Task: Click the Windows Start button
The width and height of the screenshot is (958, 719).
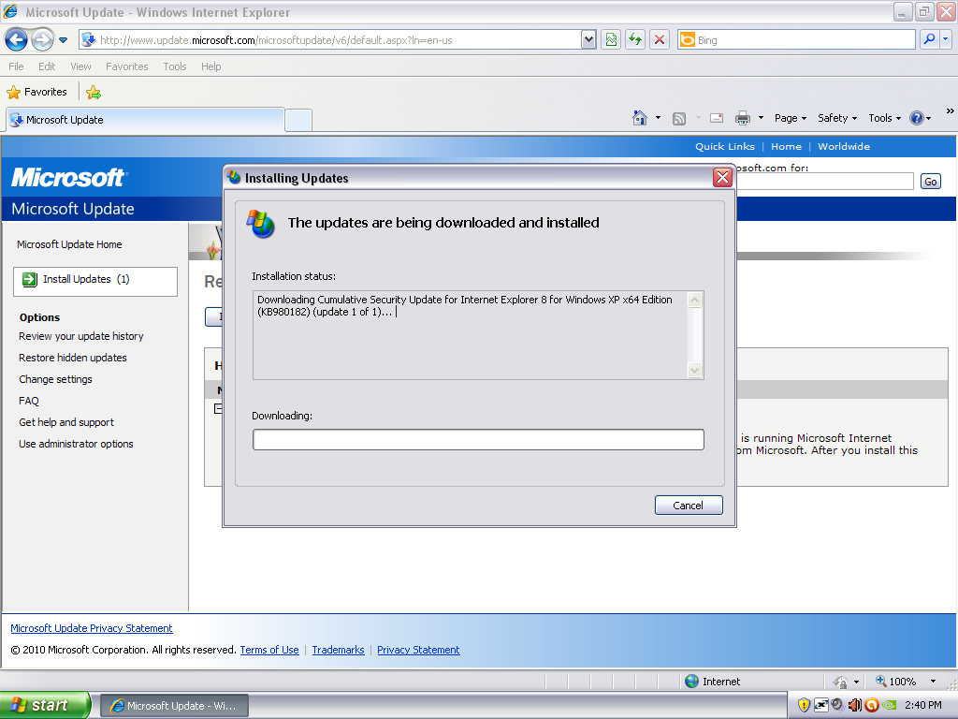Action: 44,705
